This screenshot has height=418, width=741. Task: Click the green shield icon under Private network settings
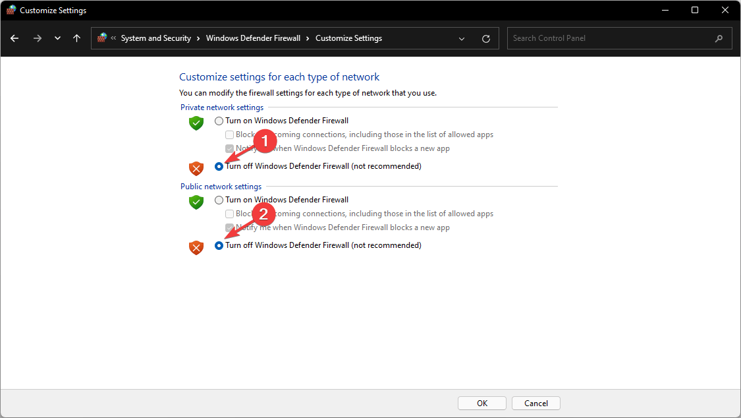point(196,123)
